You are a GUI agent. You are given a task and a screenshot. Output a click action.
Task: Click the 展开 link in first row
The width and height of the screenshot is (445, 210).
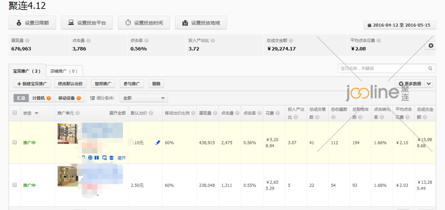[122, 158]
